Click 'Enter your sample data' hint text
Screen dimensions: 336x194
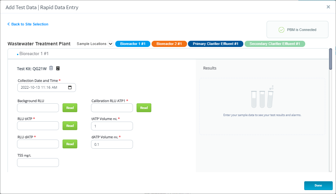(262, 115)
